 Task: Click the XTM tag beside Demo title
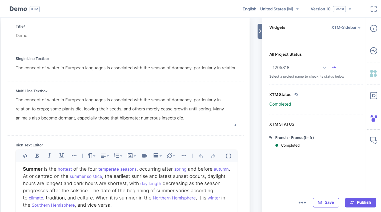tap(35, 9)
